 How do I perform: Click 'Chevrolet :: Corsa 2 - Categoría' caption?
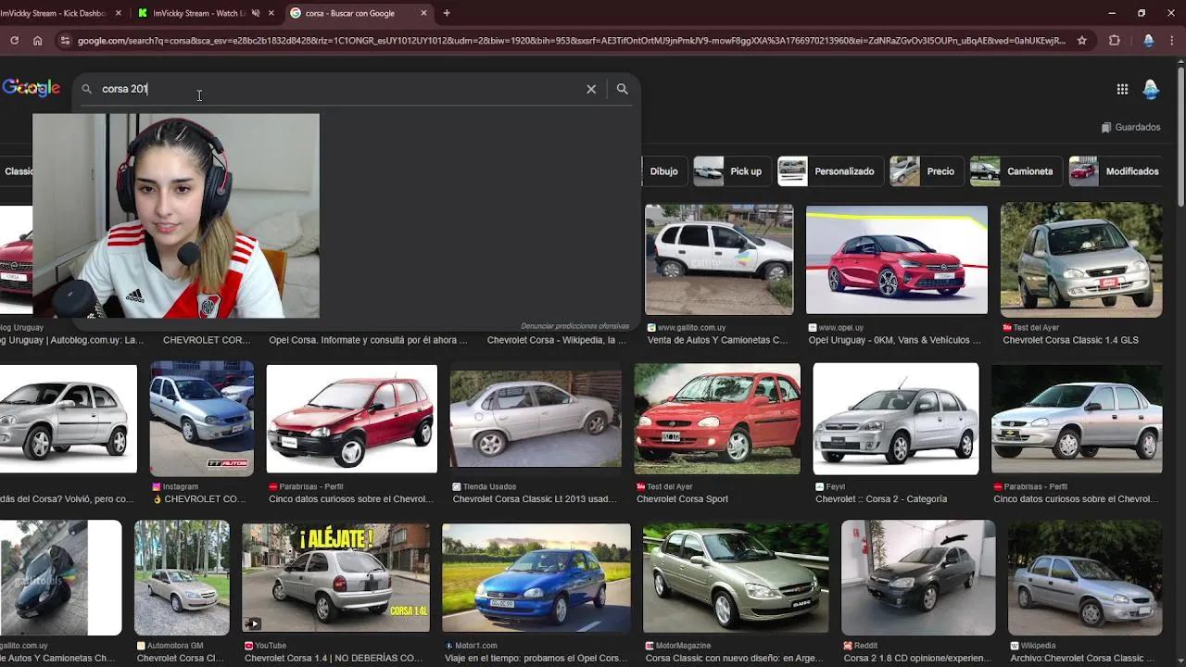coord(881,499)
